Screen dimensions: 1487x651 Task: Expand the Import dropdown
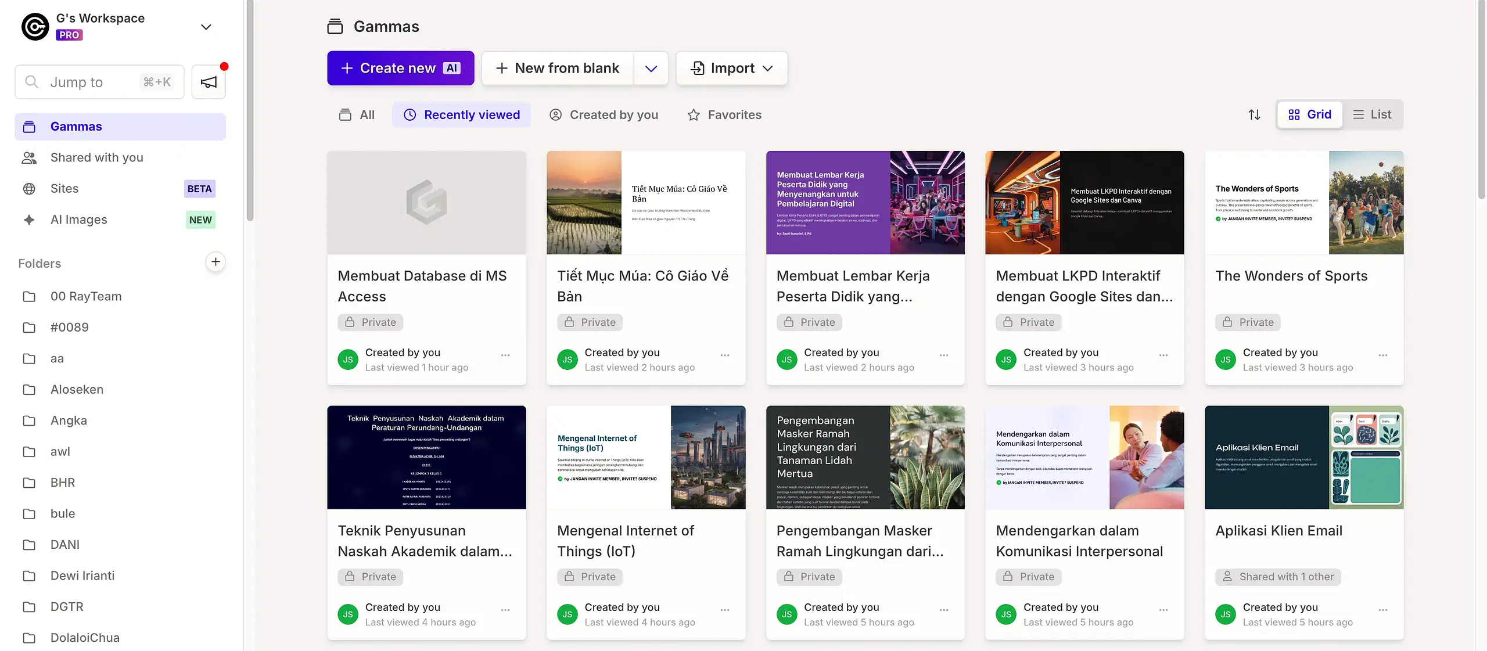pyautogui.click(x=731, y=69)
